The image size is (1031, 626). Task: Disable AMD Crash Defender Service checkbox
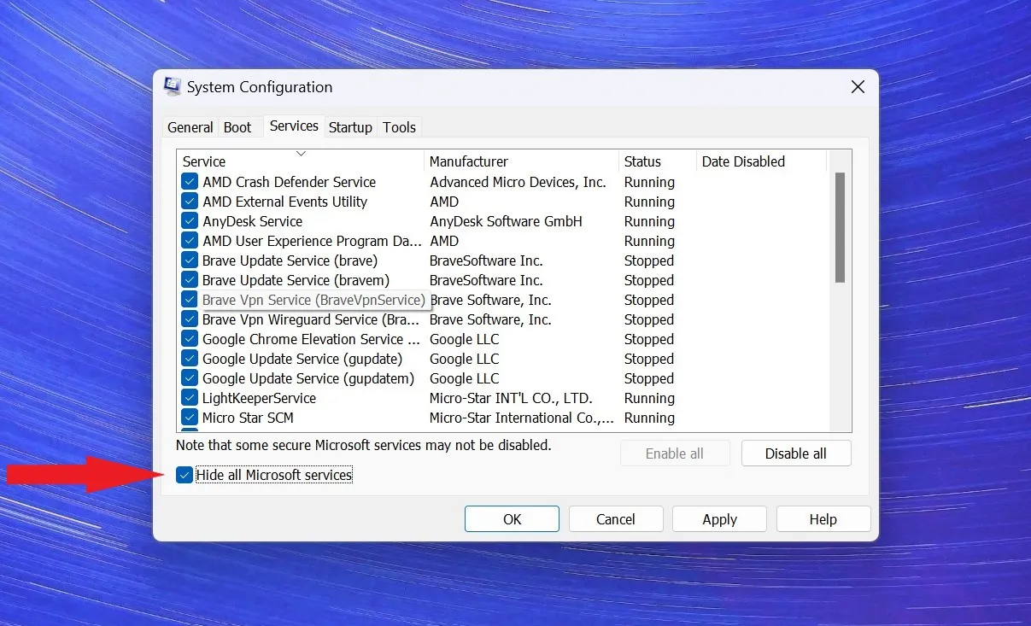(190, 182)
